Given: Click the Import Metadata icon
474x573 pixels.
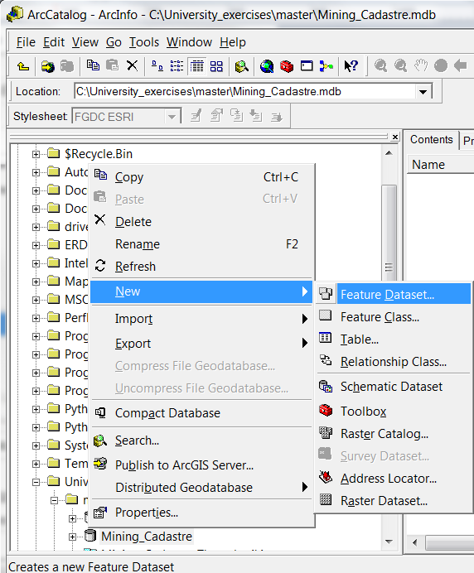Looking at the screenshot, I should click(x=256, y=116).
